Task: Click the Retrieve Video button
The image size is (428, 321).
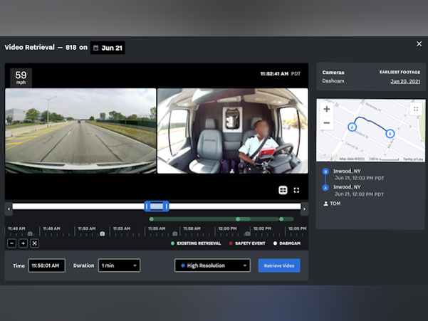Action: (279, 265)
